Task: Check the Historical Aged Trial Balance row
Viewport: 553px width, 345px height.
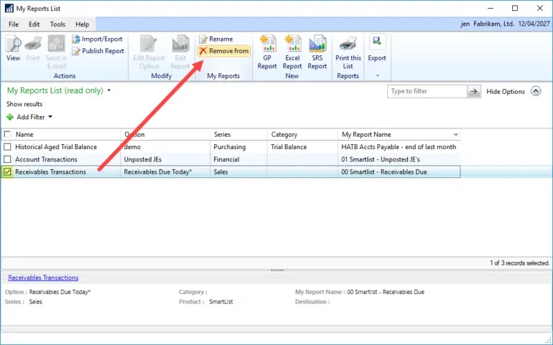Action: (x=8, y=147)
